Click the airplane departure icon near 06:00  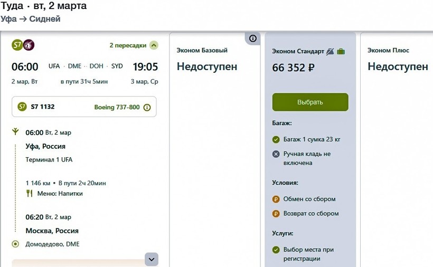16,132
